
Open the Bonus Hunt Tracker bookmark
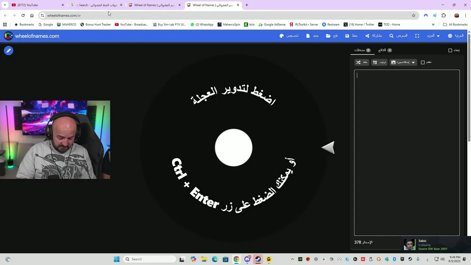96,25
